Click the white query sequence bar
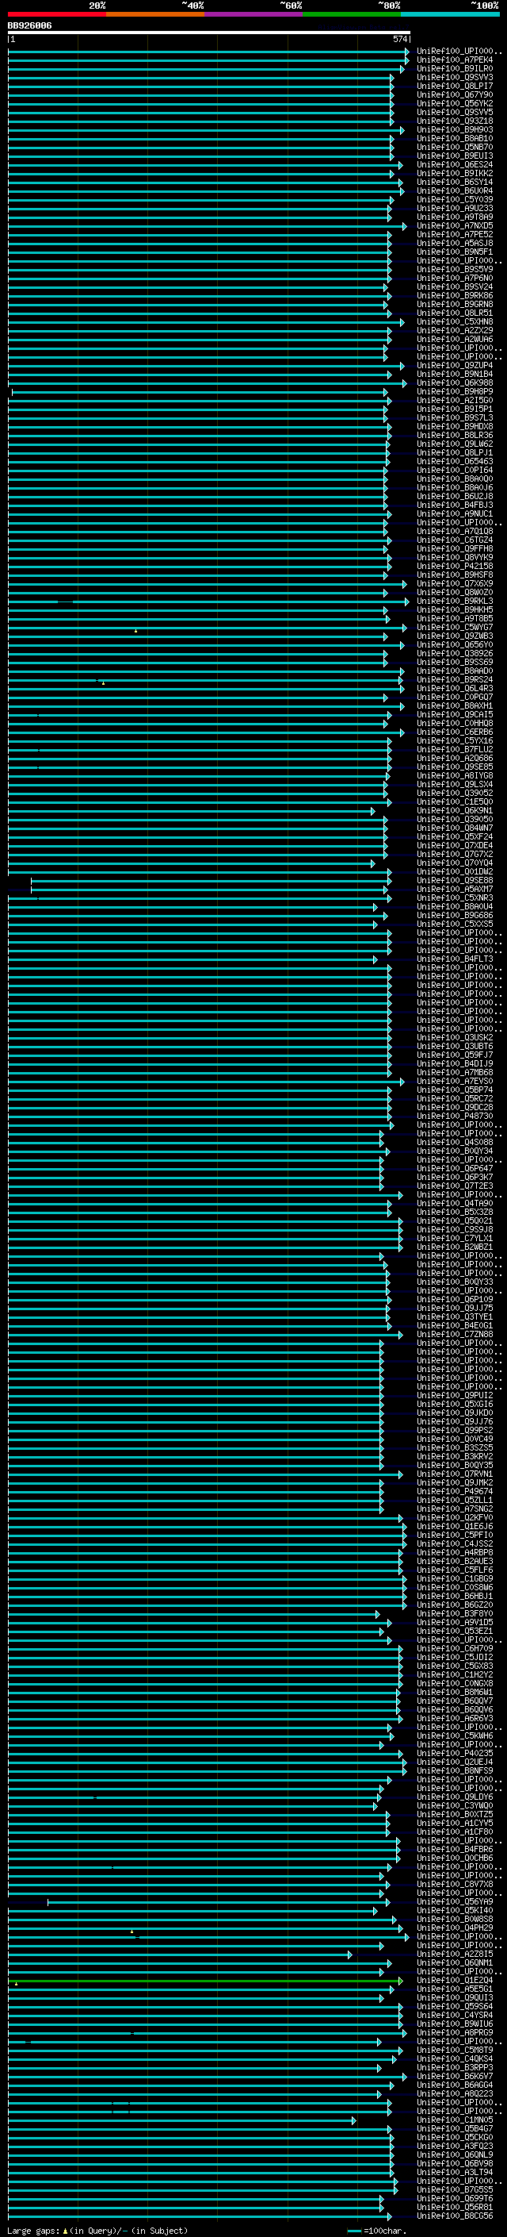Screen dimensions: 507x2237 coord(209,33)
